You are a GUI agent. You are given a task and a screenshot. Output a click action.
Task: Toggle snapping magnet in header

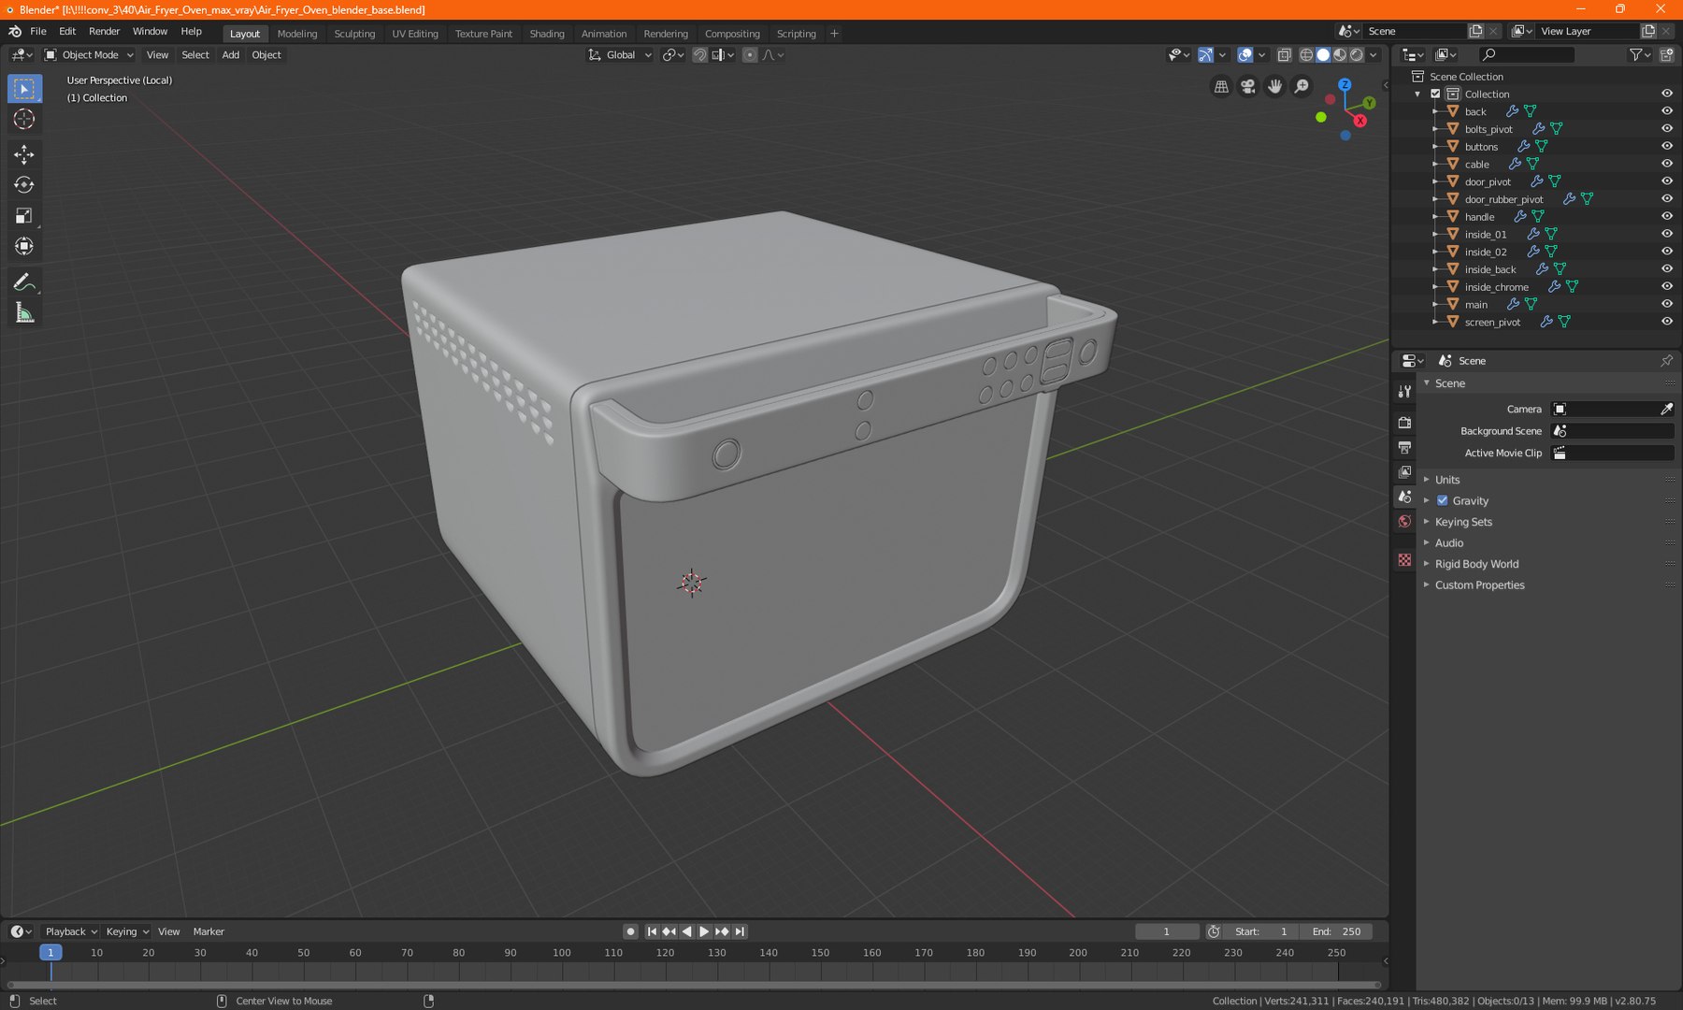[699, 55]
